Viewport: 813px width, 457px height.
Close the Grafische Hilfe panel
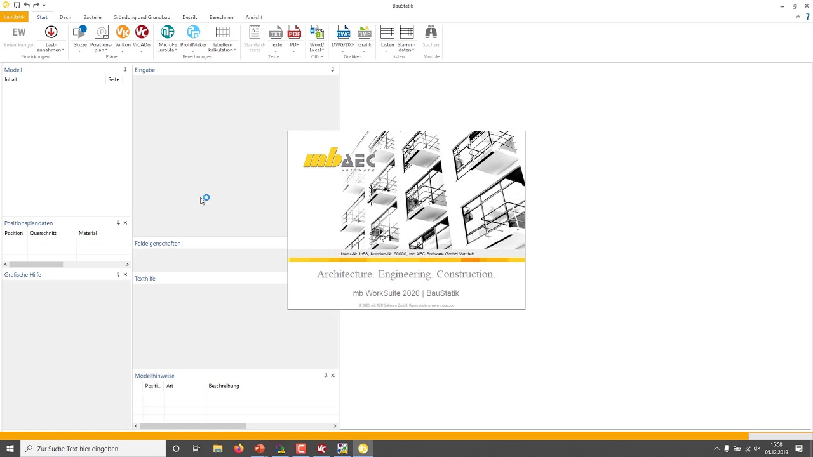pyautogui.click(x=125, y=275)
